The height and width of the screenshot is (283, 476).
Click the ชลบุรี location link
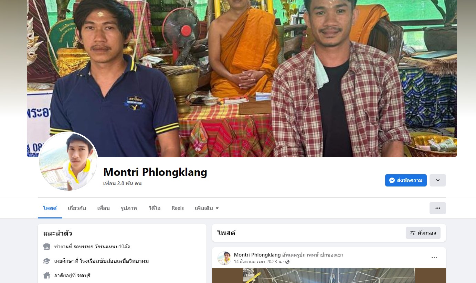[84, 275]
